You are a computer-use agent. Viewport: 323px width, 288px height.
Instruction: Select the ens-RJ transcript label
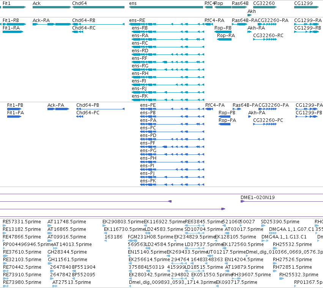pyautogui.click(x=139, y=89)
